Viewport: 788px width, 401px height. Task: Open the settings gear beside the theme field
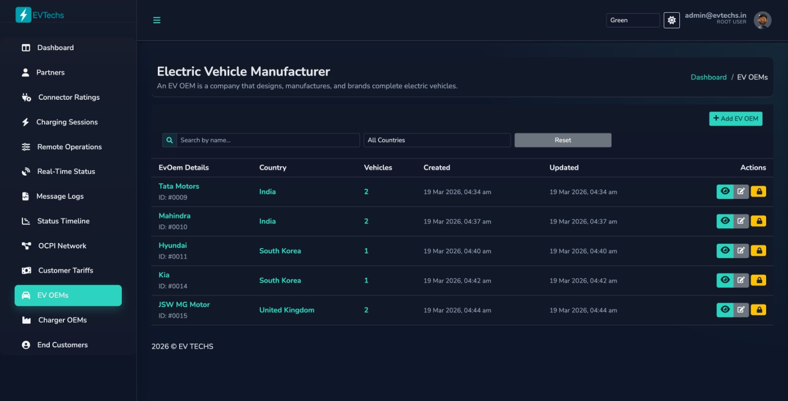coord(671,20)
